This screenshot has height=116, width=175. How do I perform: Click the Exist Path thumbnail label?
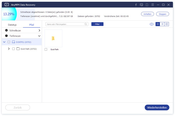(55, 50)
